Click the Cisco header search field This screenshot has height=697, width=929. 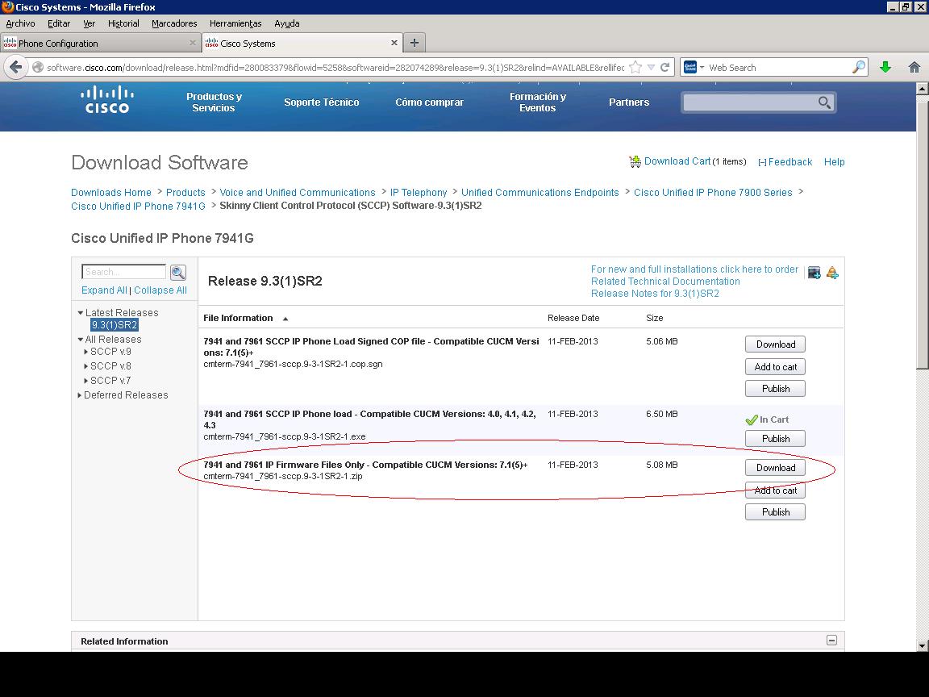pyautogui.click(x=750, y=102)
